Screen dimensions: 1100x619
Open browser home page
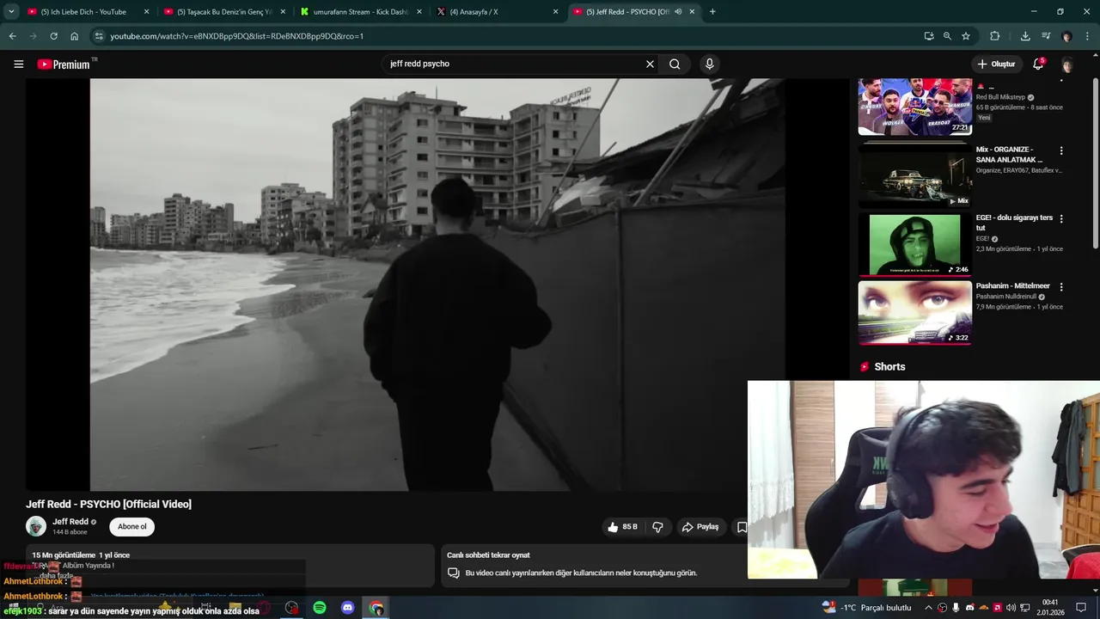[x=74, y=36]
